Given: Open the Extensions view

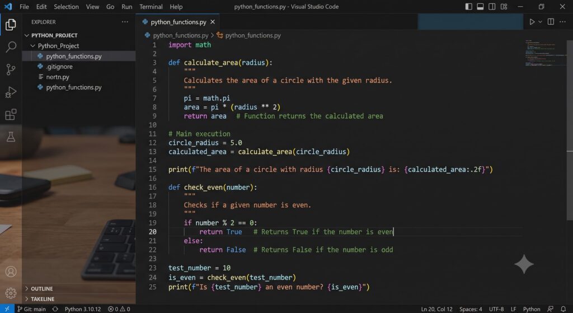Looking at the screenshot, I should 11,114.
